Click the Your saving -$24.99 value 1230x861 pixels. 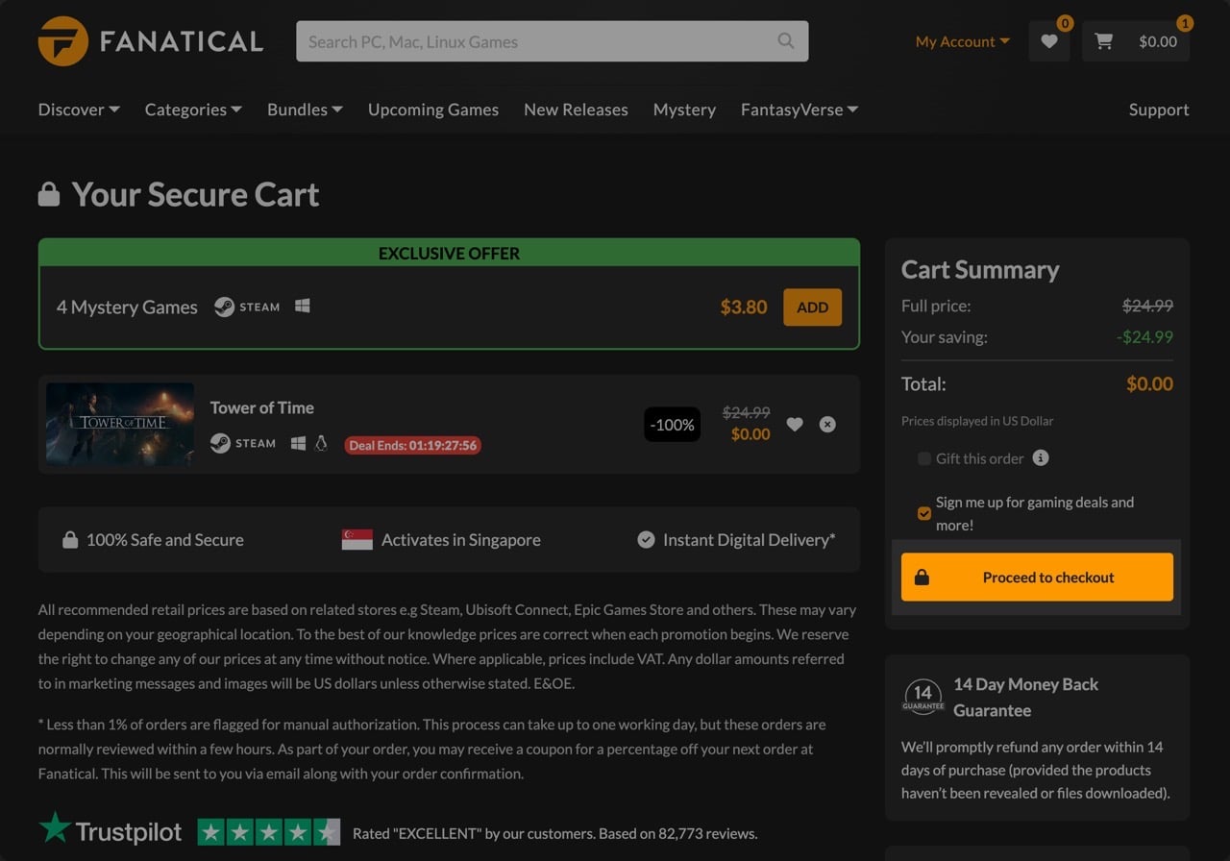click(1144, 337)
